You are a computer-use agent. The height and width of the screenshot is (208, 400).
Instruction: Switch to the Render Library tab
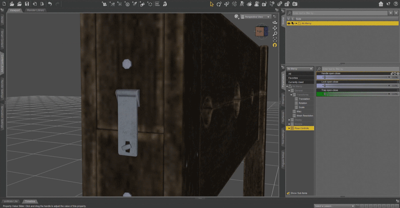tap(35, 10)
